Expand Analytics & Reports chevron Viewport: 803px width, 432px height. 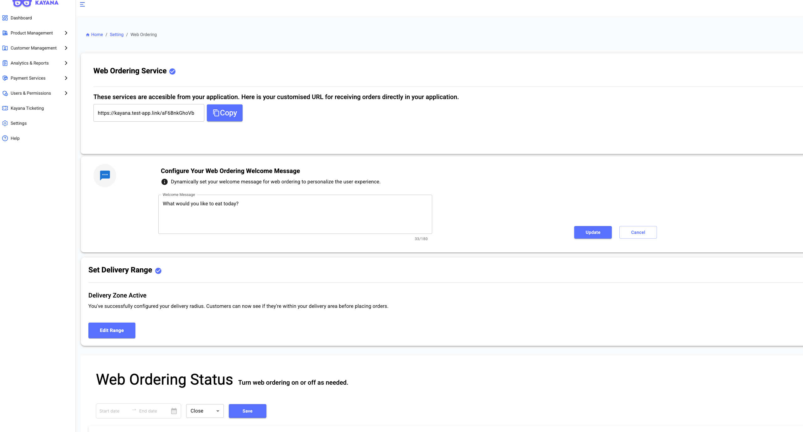point(66,63)
